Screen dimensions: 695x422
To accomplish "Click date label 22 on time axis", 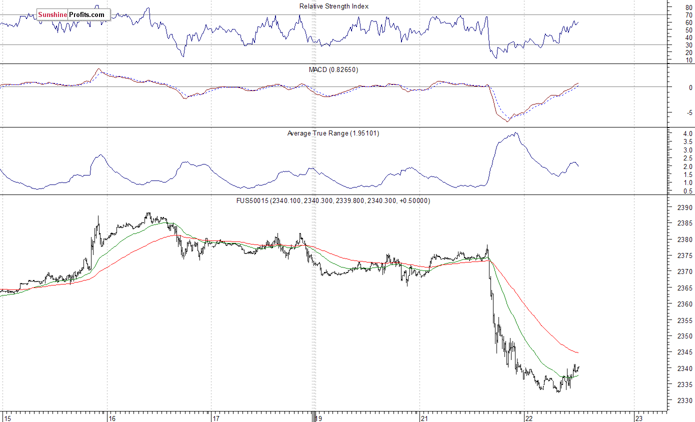I will coord(528,418).
